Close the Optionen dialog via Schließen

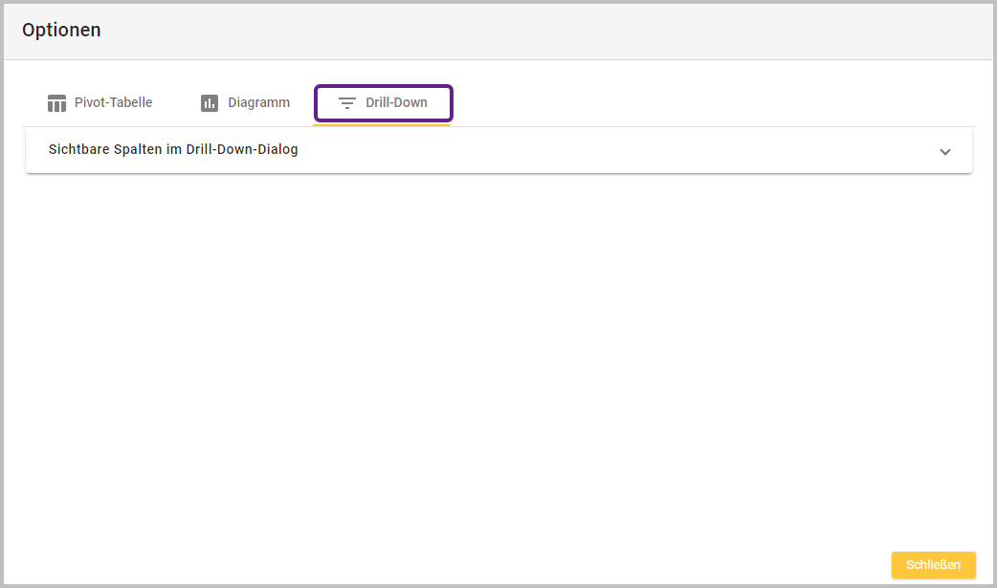pos(933,565)
